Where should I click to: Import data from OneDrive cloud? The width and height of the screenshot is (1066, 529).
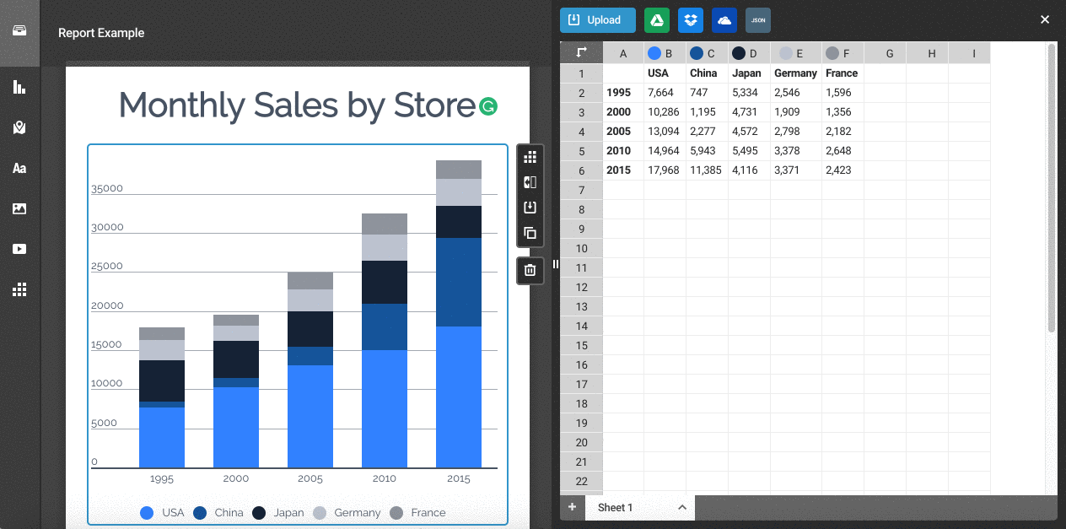coord(724,20)
